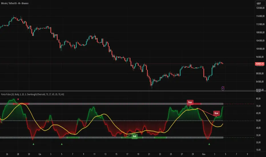Click the Gru month label on time axis
The height and width of the screenshot is (157, 266).
click(x=204, y=154)
